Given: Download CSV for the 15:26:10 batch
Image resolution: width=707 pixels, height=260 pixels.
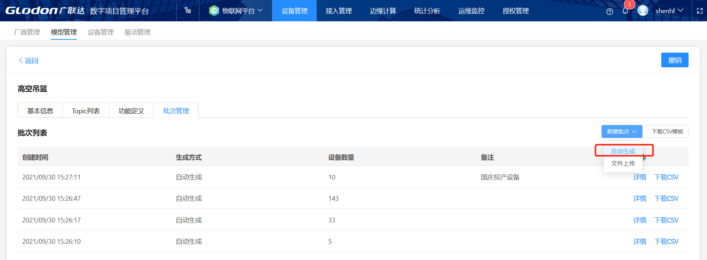Looking at the screenshot, I should tap(666, 242).
